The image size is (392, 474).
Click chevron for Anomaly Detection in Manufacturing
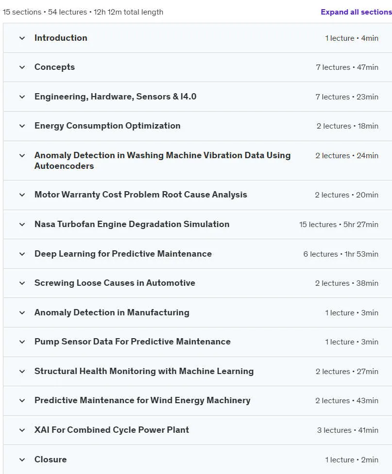22,312
